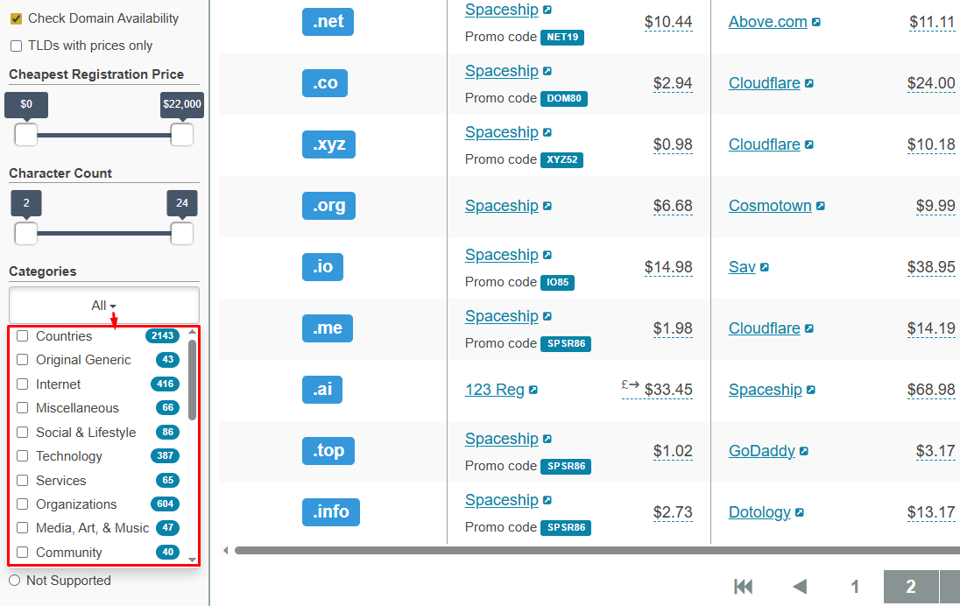Check the Services category

click(23, 481)
